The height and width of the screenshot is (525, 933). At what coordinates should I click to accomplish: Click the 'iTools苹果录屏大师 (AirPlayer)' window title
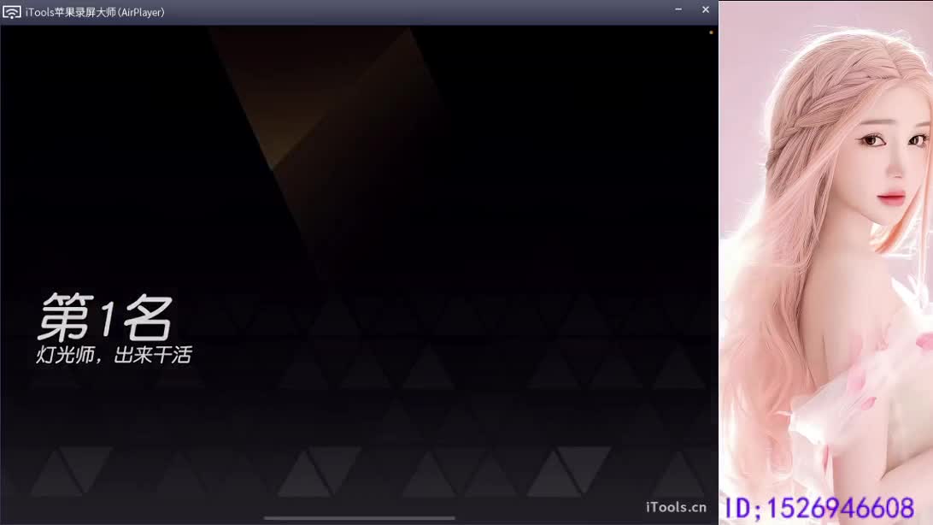click(95, 13)
